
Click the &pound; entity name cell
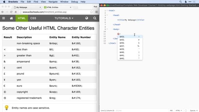pyautogui.click(x=54, y=74)
